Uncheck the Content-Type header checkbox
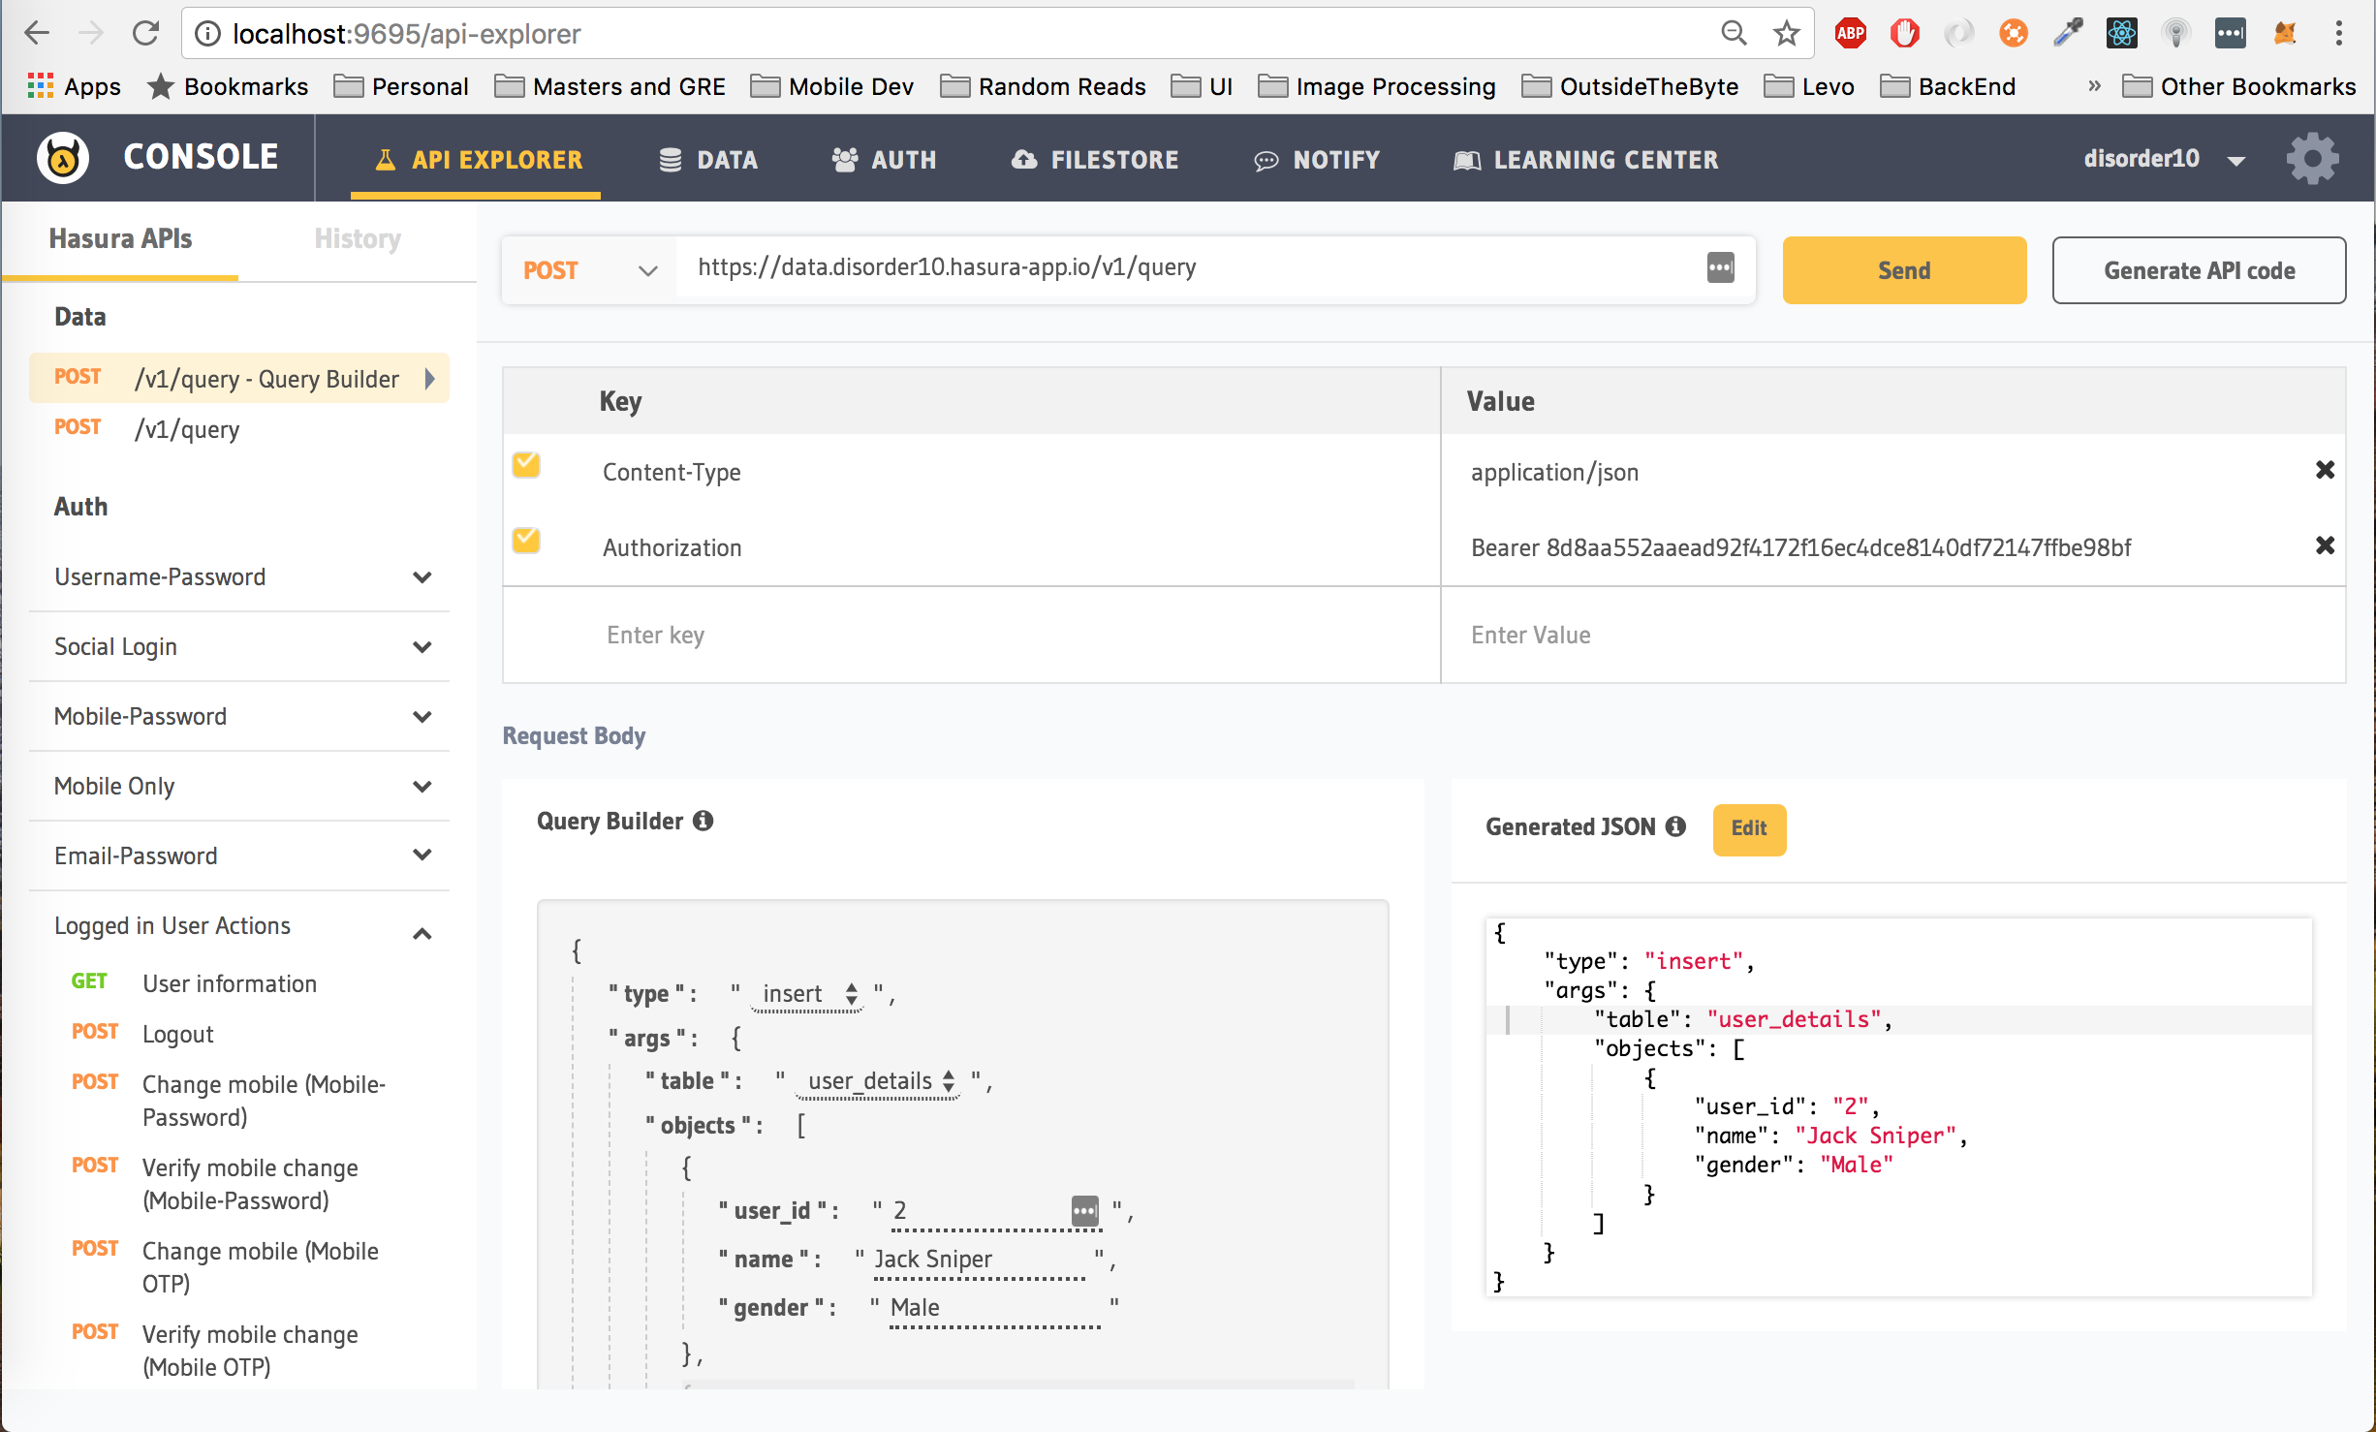The height and width of the screenshot is (1432, 2376). [526, 466]
